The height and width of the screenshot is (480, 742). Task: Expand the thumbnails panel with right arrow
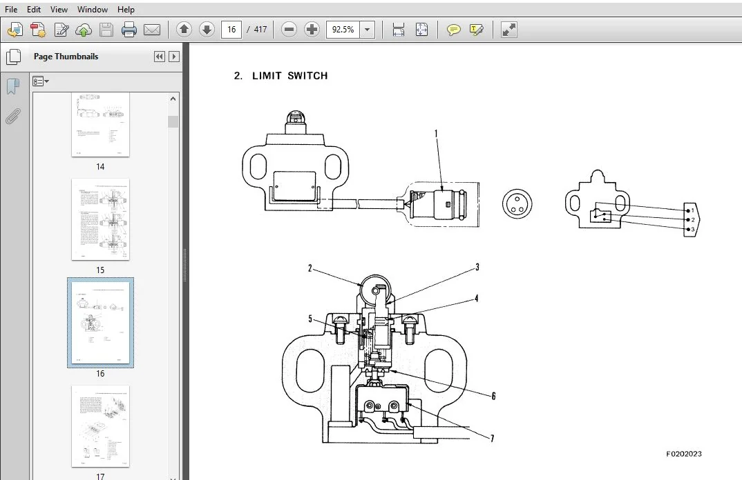tap(174, 57)
